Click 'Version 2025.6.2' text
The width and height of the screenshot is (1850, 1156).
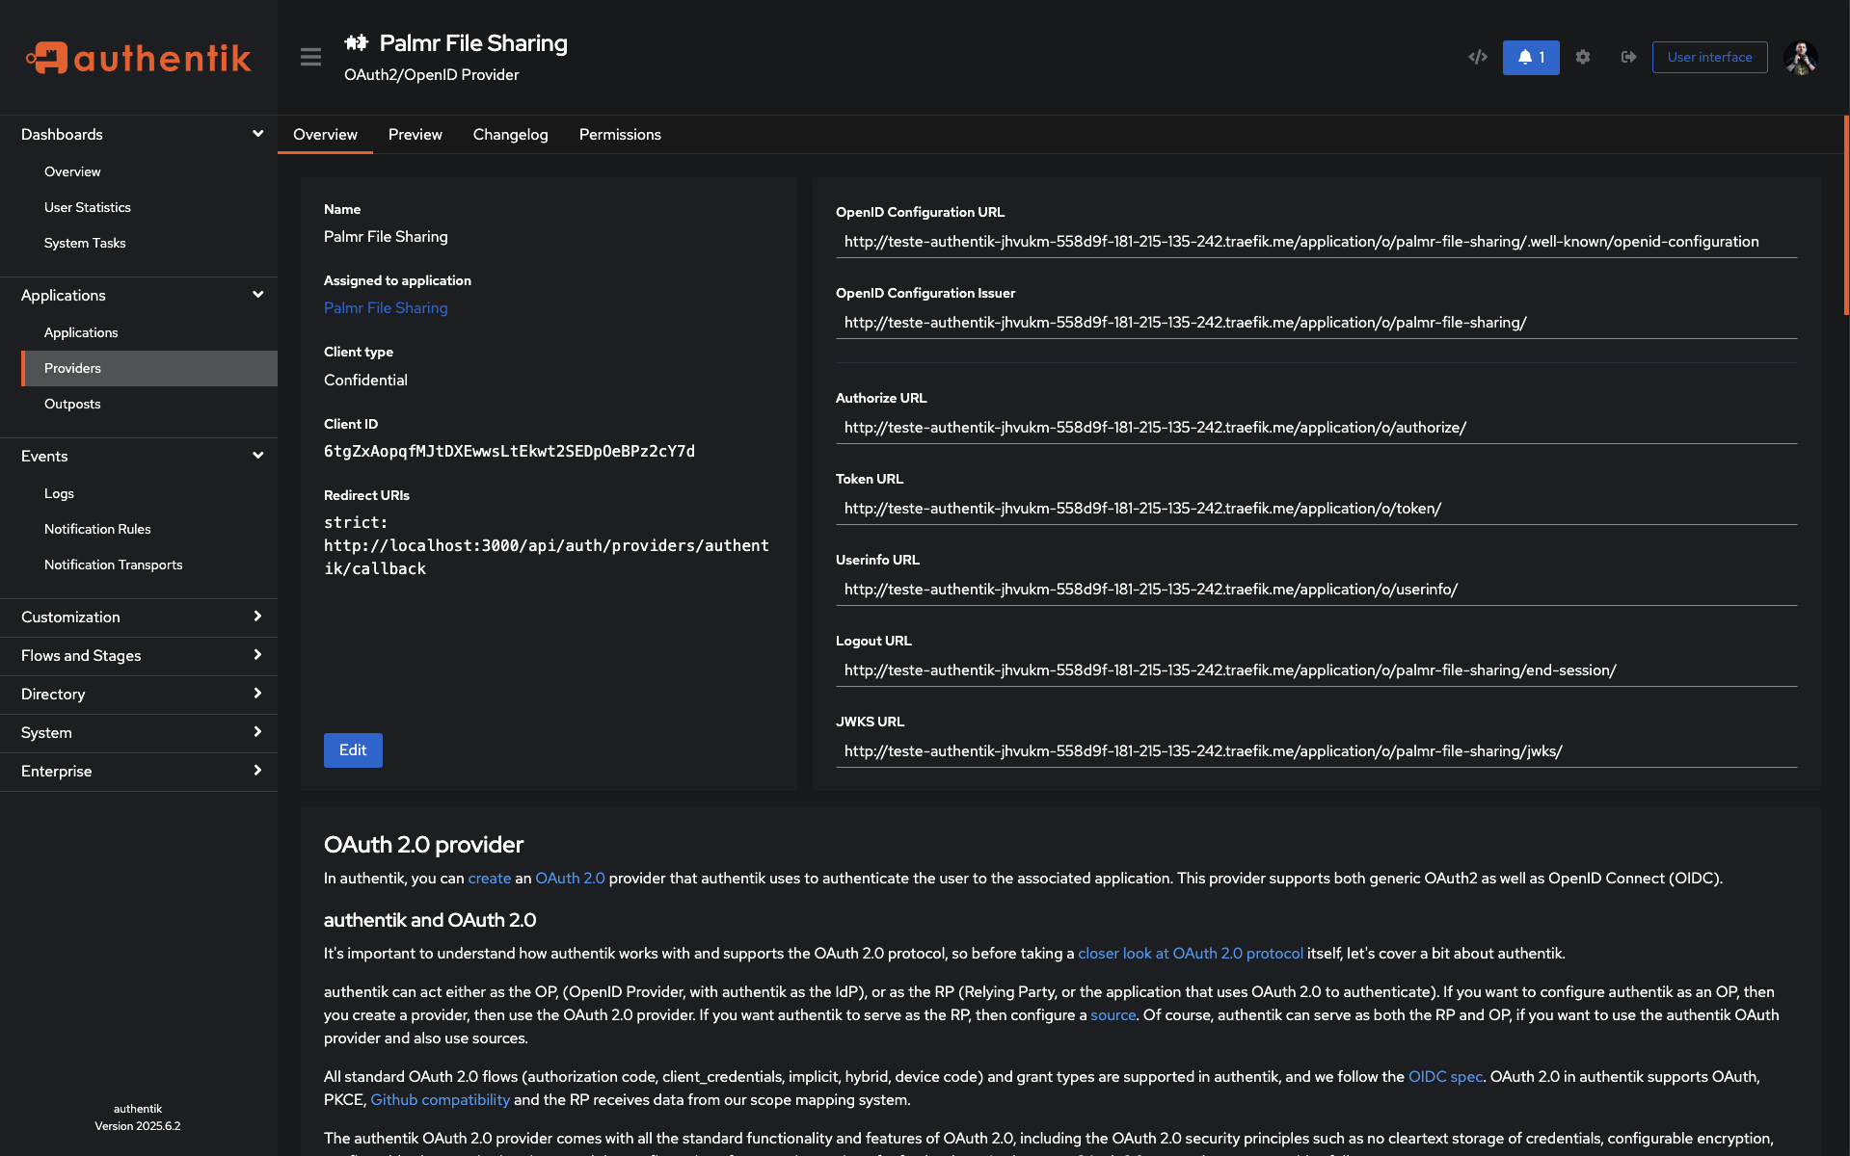point(137,1126)
